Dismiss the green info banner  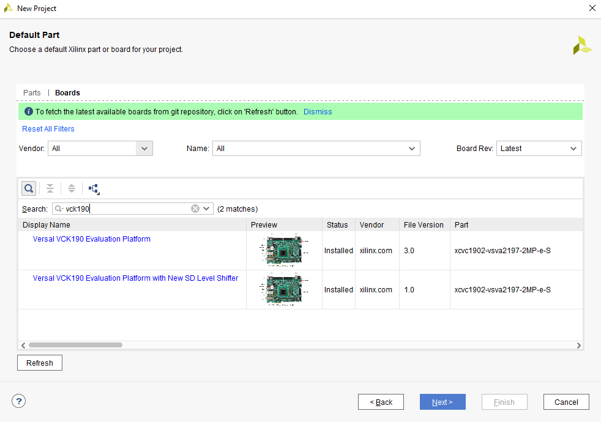318,112
